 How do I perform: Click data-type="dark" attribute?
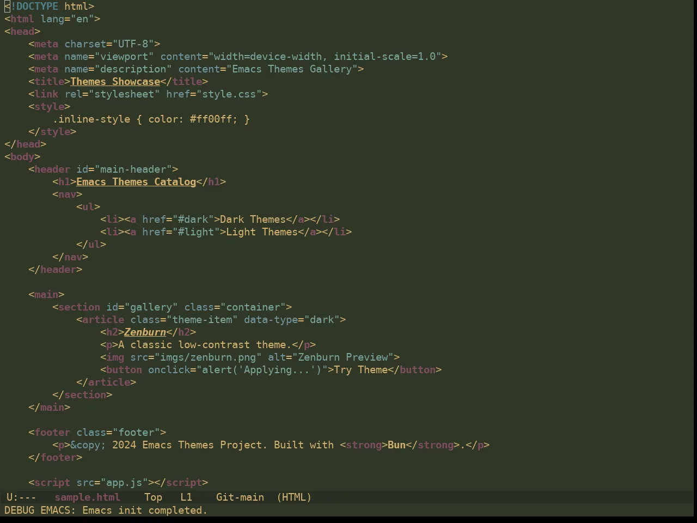(292, 320)
